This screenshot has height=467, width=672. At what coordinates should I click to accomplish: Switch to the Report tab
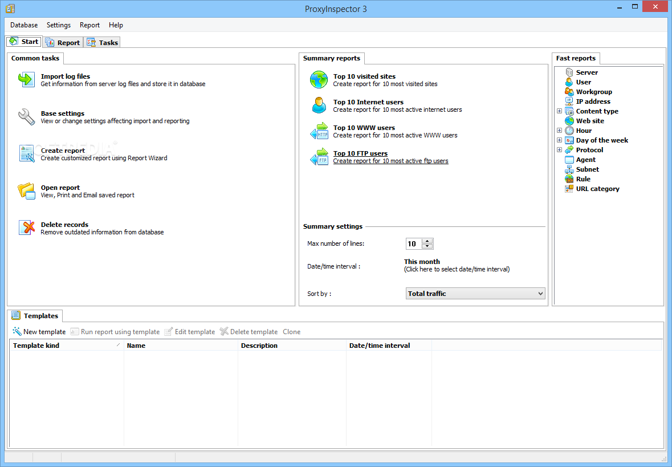tap(63, 42)
